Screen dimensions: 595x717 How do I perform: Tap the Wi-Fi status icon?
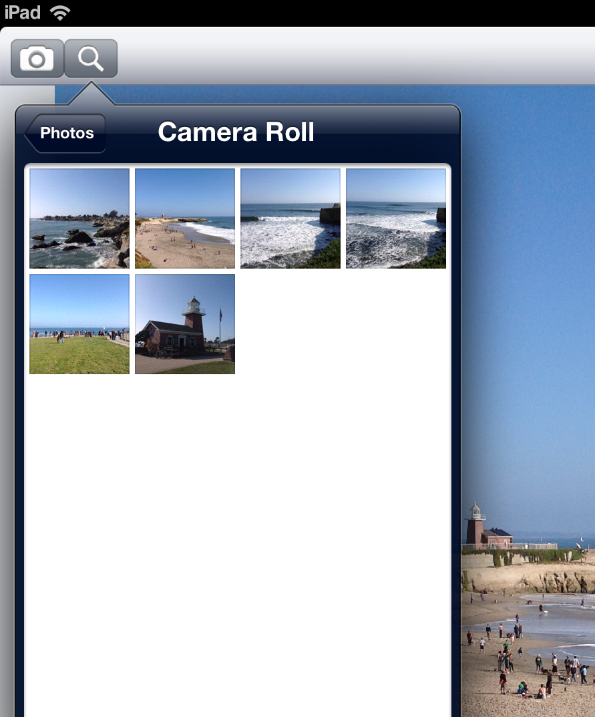click(60, 12)
